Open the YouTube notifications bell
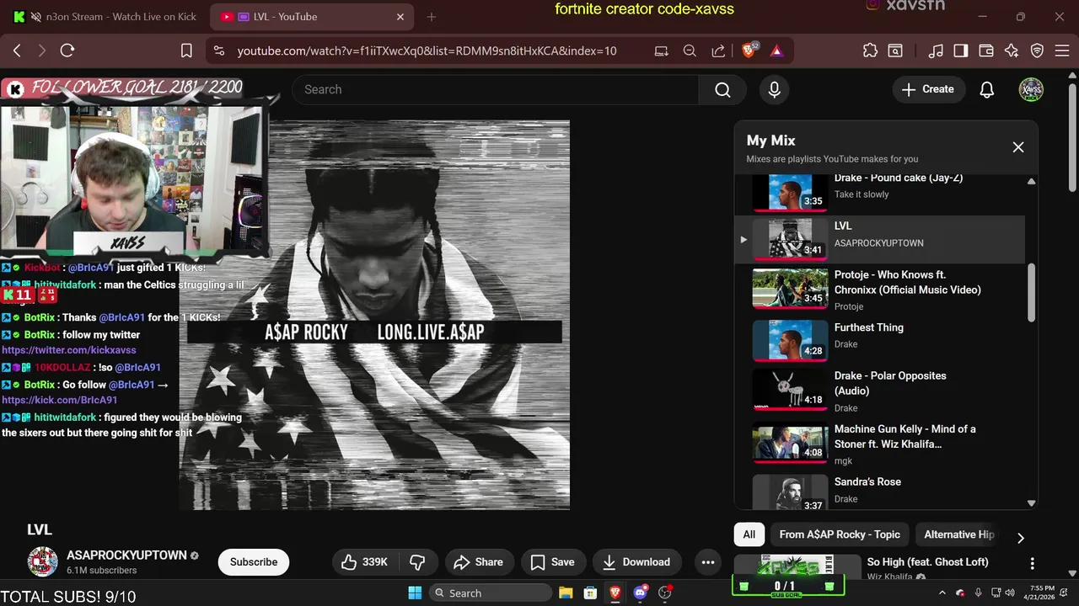The width and height of the screenshot is (1079, 606). pyautogui.click(x=987, y=89)
